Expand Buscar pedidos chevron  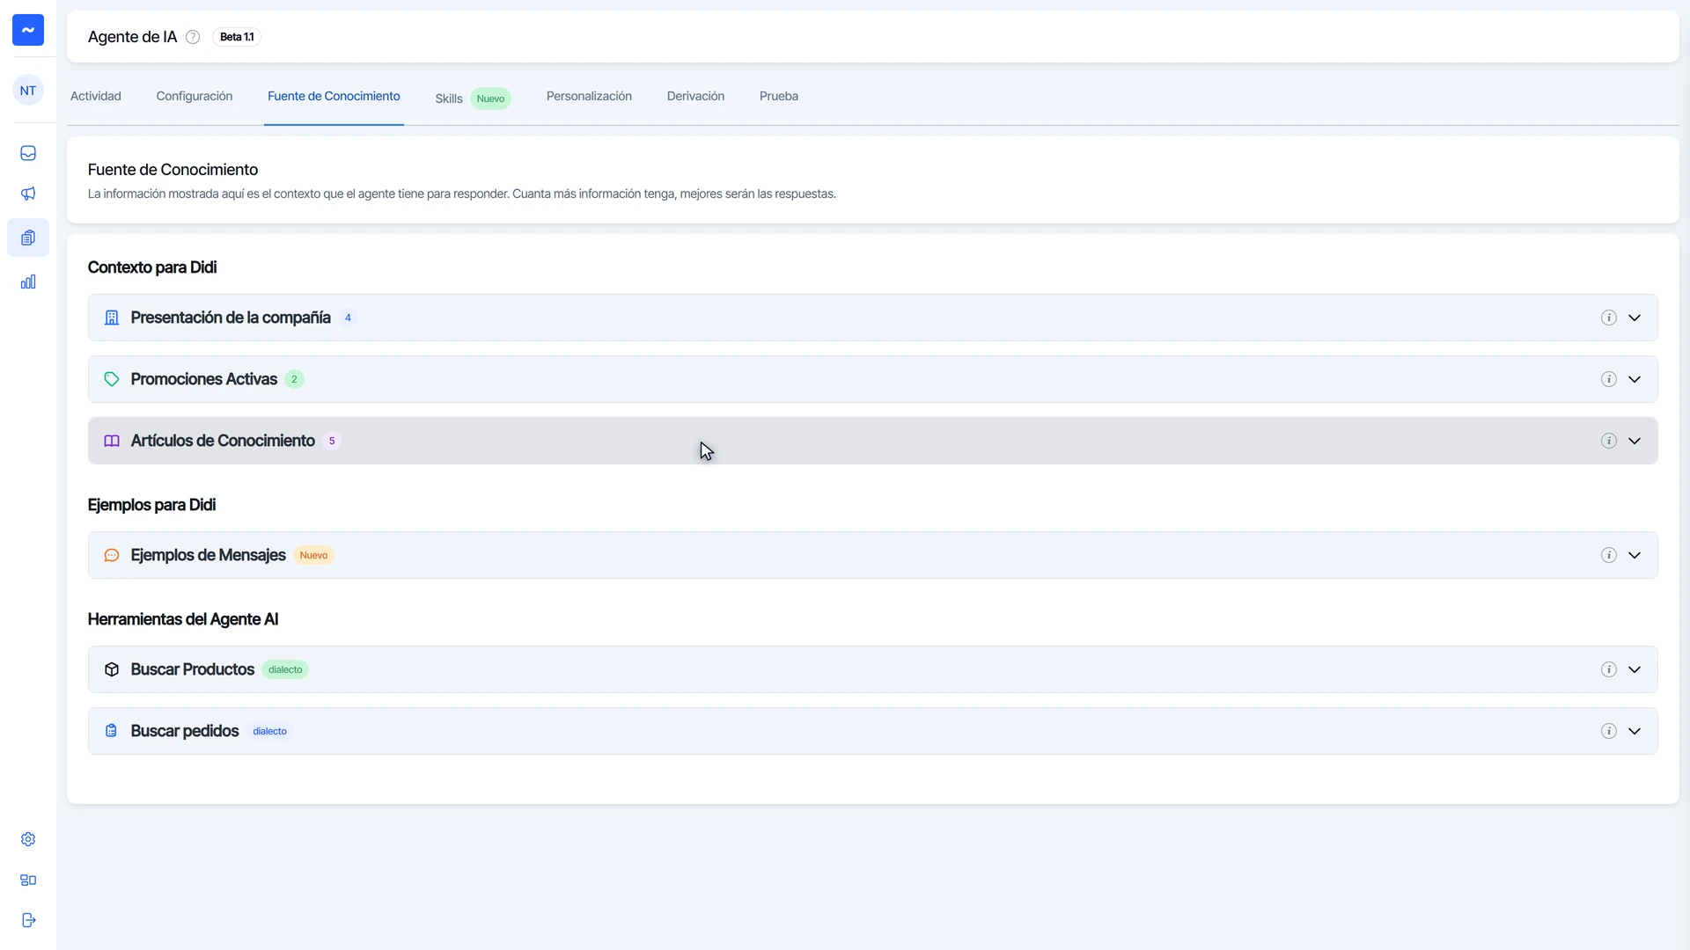click(1635, 731)
